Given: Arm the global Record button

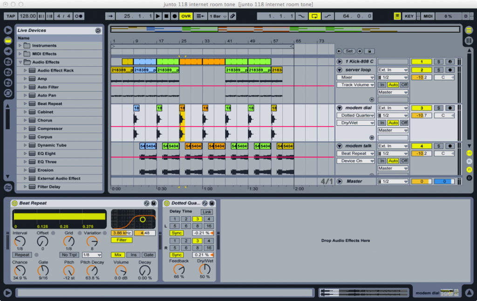Looking at the screenshot, I should click(x=175, y=16).
